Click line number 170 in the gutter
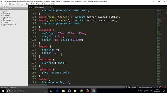 34,40
